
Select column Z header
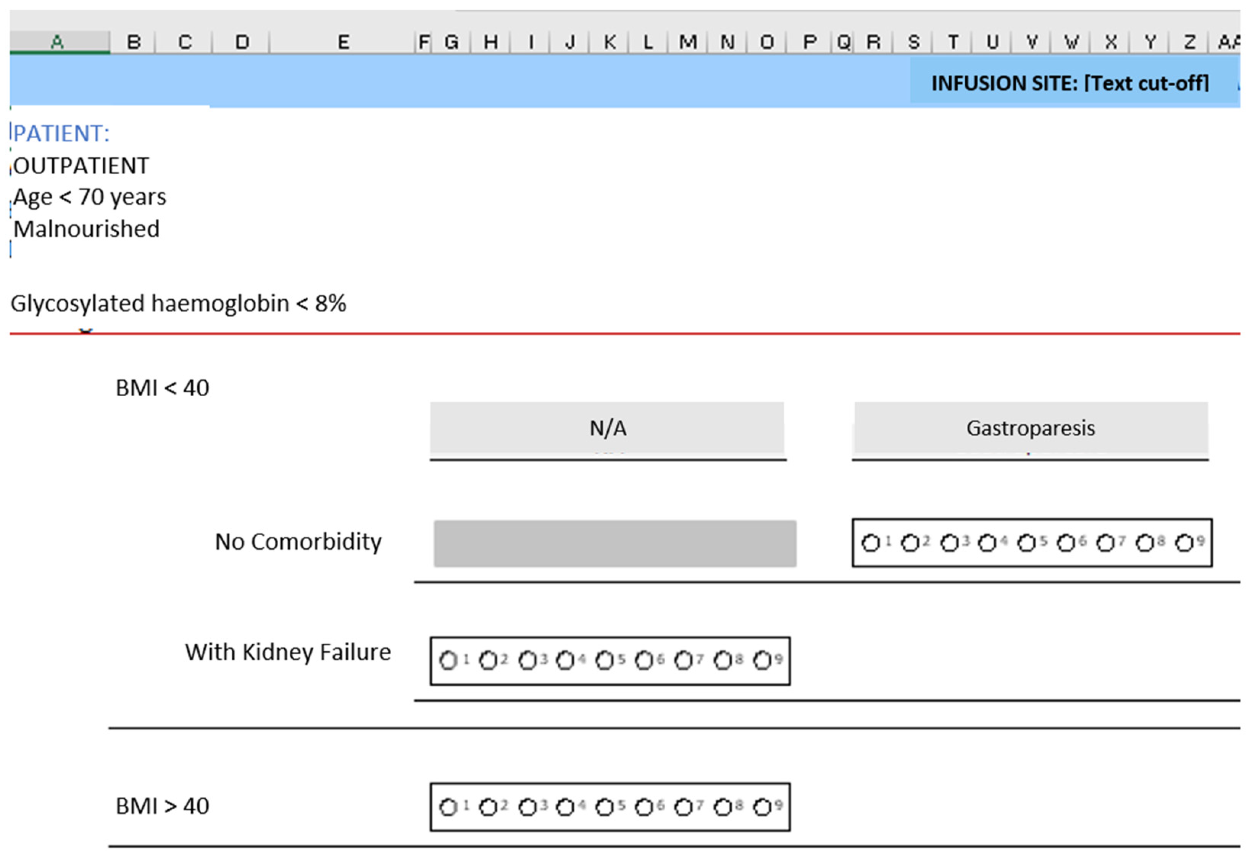1189,42
